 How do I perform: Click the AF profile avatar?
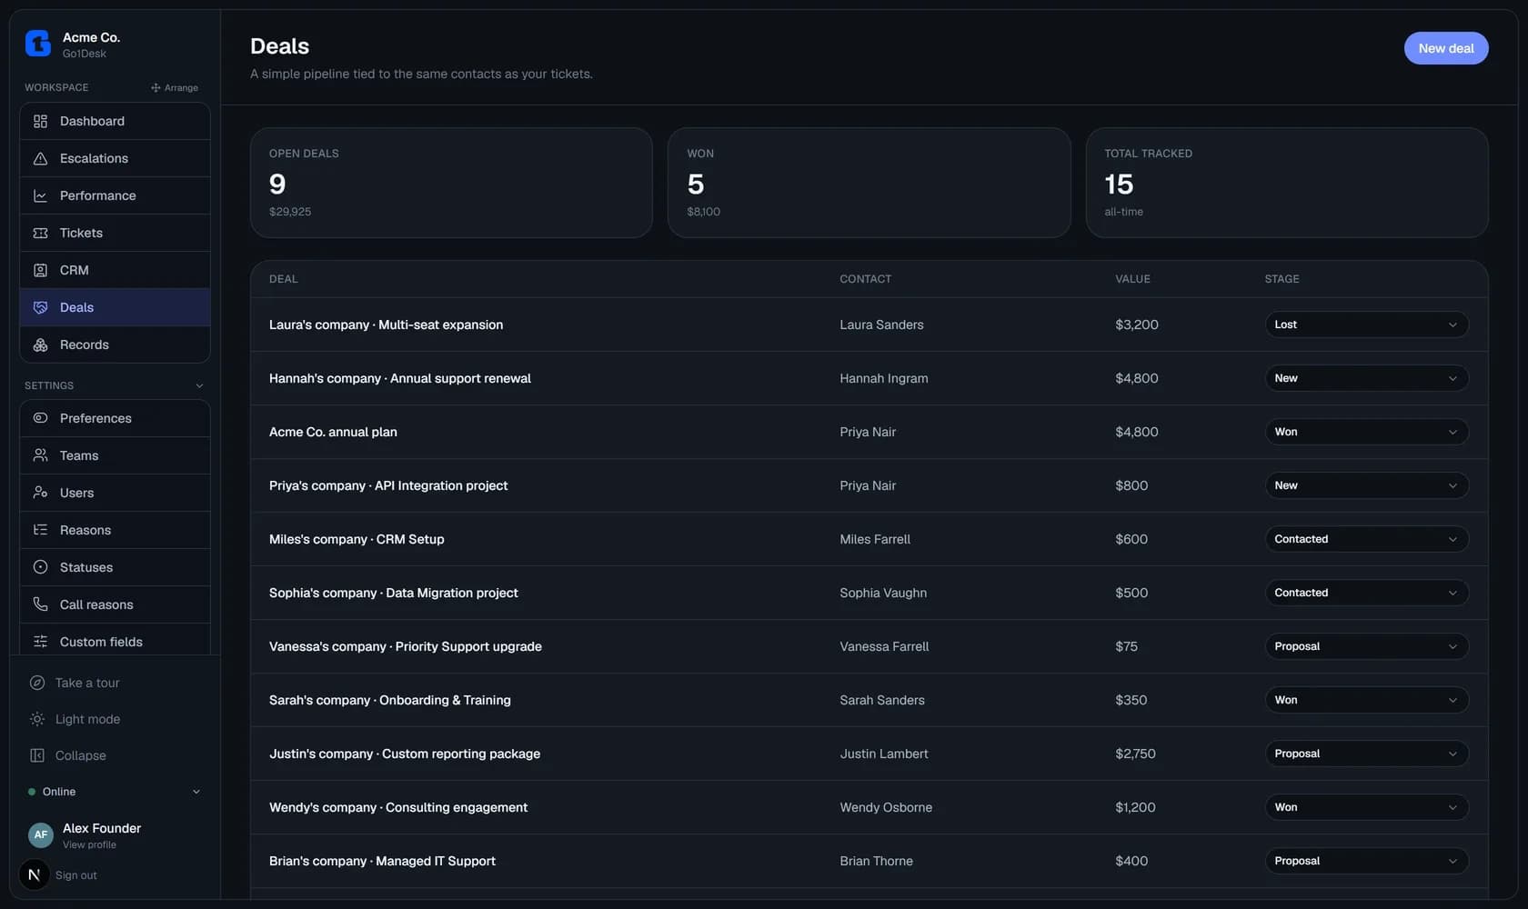click(x=41, y=834)
